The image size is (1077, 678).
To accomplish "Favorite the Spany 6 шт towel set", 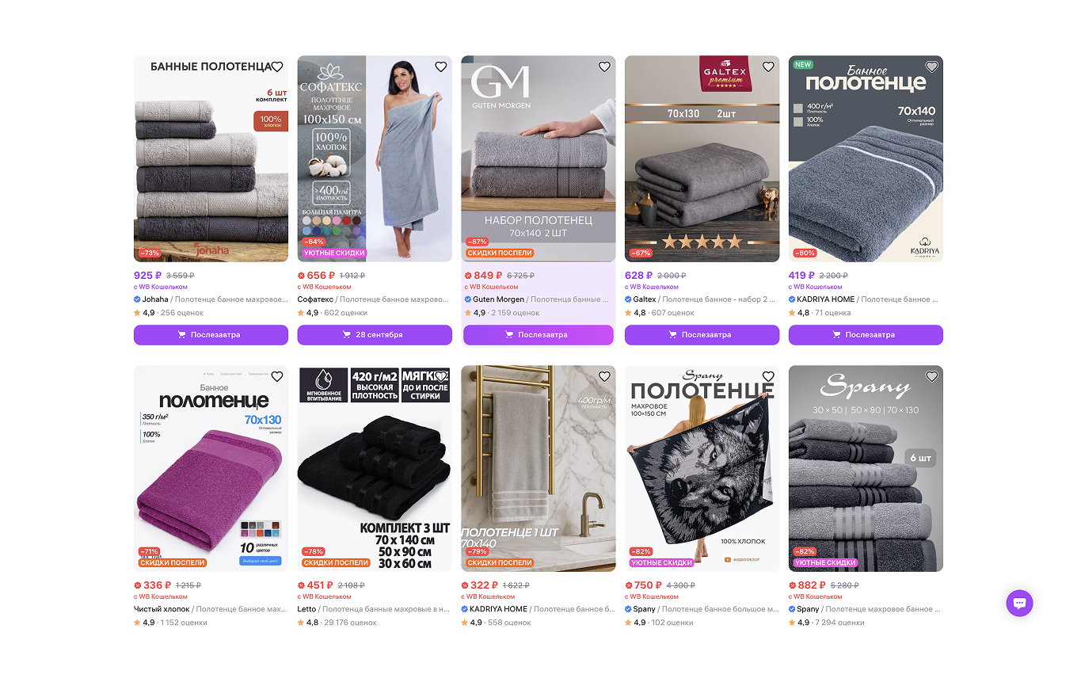I will click(x=932, y=376).
